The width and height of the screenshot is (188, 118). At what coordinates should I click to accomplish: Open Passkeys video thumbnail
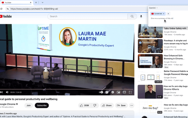point(150,46)
